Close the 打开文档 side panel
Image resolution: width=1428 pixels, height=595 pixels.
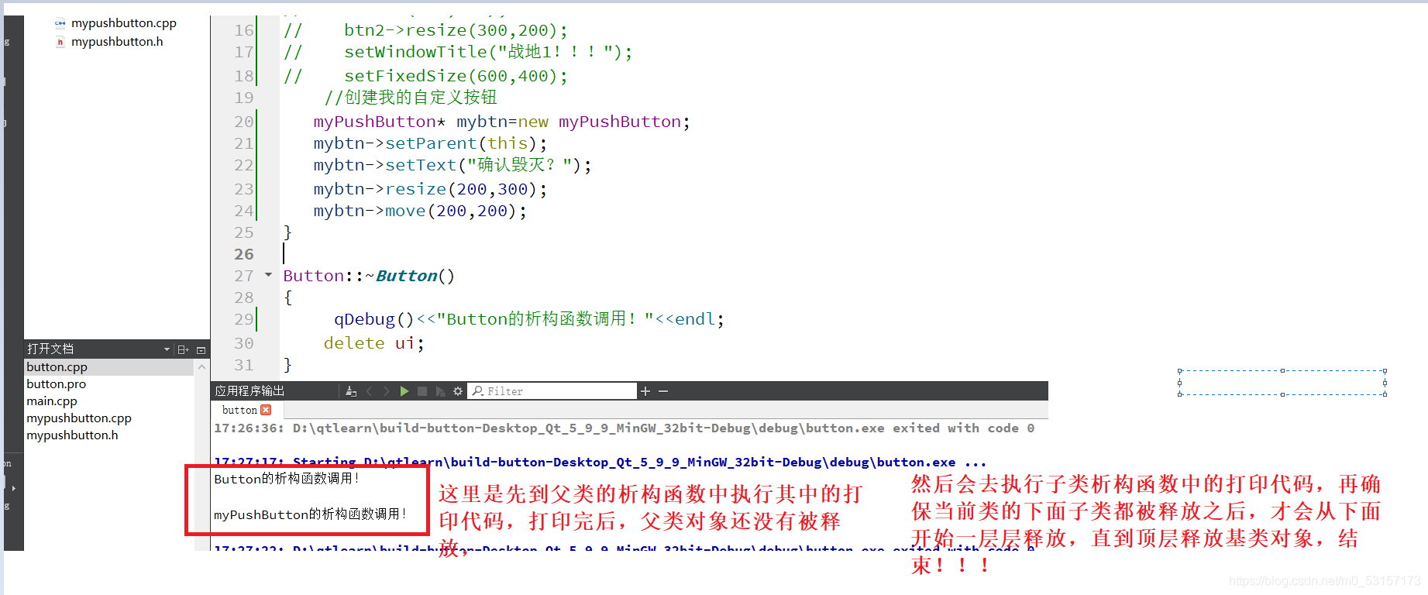(x=201, y=350)
